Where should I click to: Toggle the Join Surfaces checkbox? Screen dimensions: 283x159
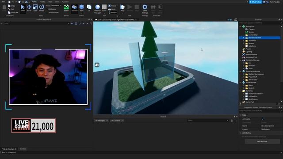point(47,12)
